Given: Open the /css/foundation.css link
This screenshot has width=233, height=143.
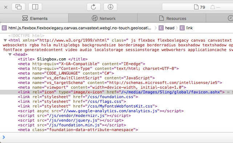Looking at the screenshot, I should point(110,97).
